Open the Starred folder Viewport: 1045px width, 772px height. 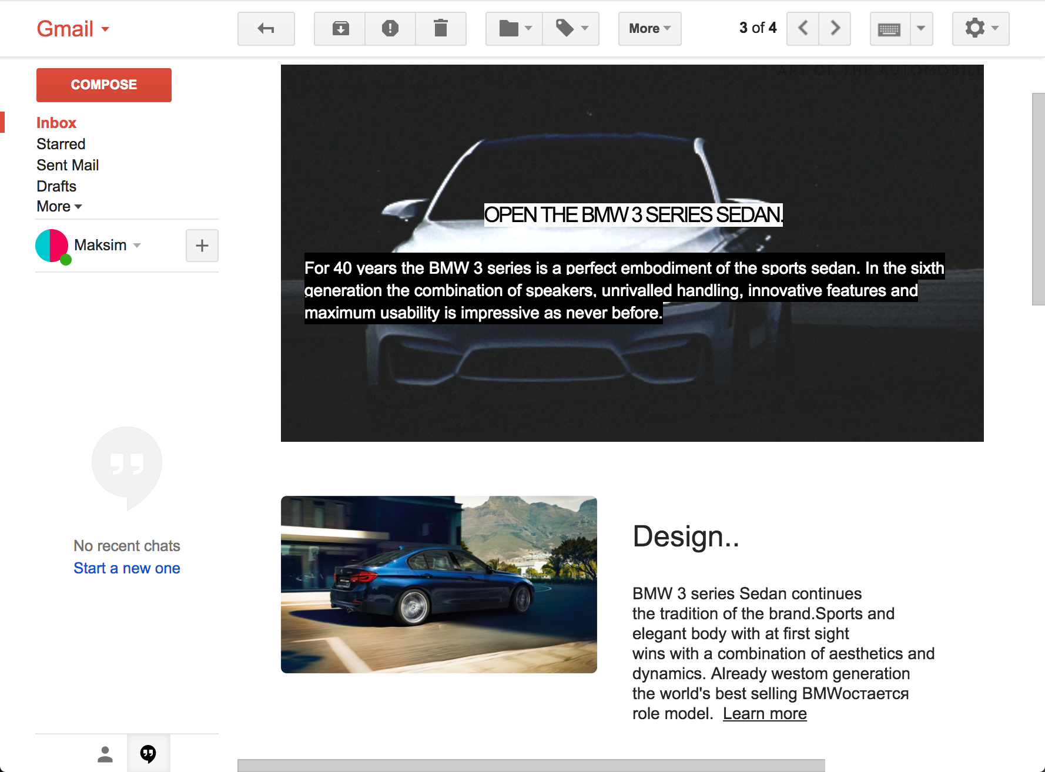[x=61, y=144]
